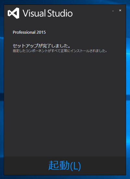Viewport: 130px width, 179px height.
Task: Close the Visual Studio setup window
Action: pos(120,10)
